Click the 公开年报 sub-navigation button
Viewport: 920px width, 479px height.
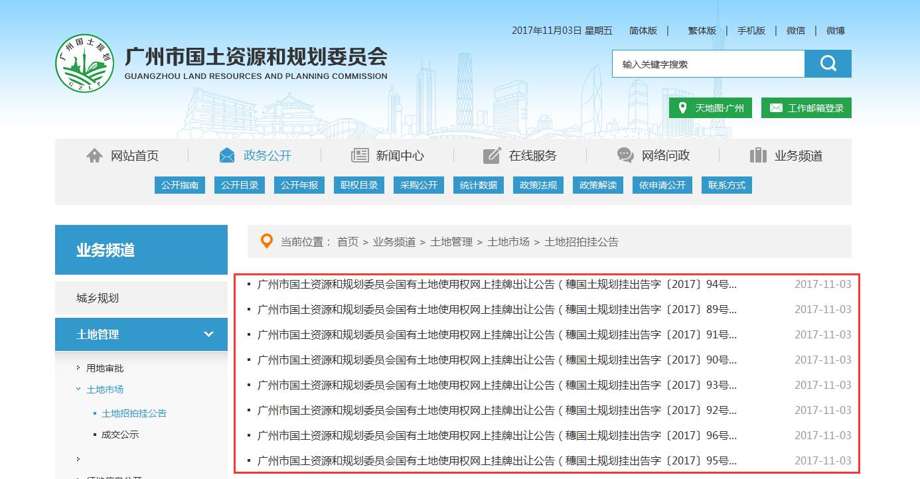click(299, 185)
